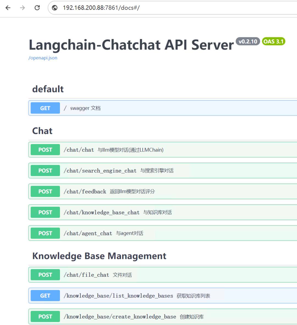The image size is (297, 325).
Task: Expand the POST /chat/chat endpoint
Action: click(x=163, y=150)
